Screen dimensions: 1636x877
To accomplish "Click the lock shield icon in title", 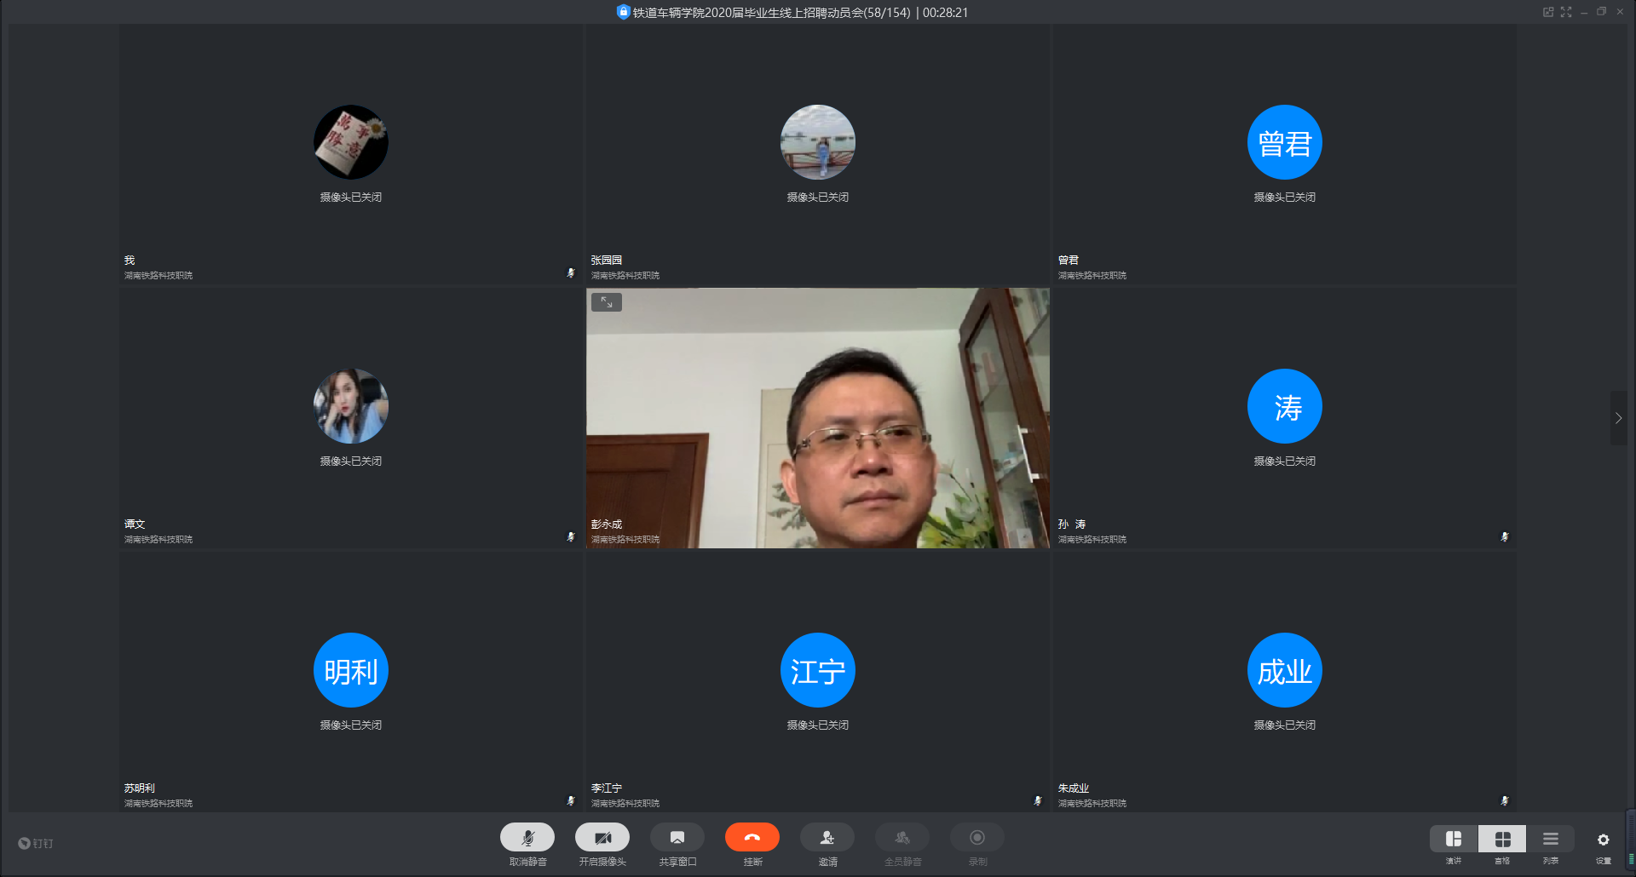I will 623,12.
